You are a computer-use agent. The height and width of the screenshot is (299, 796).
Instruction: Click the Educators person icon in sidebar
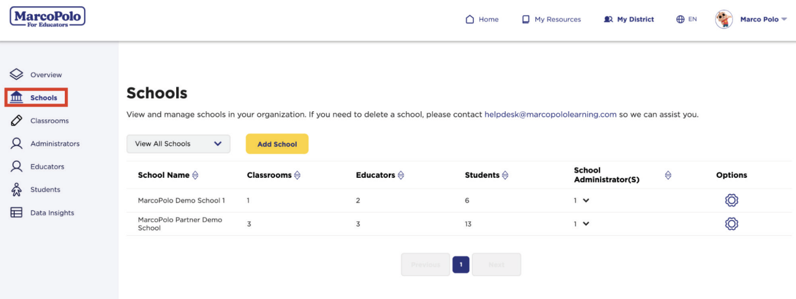pos(17,166)
